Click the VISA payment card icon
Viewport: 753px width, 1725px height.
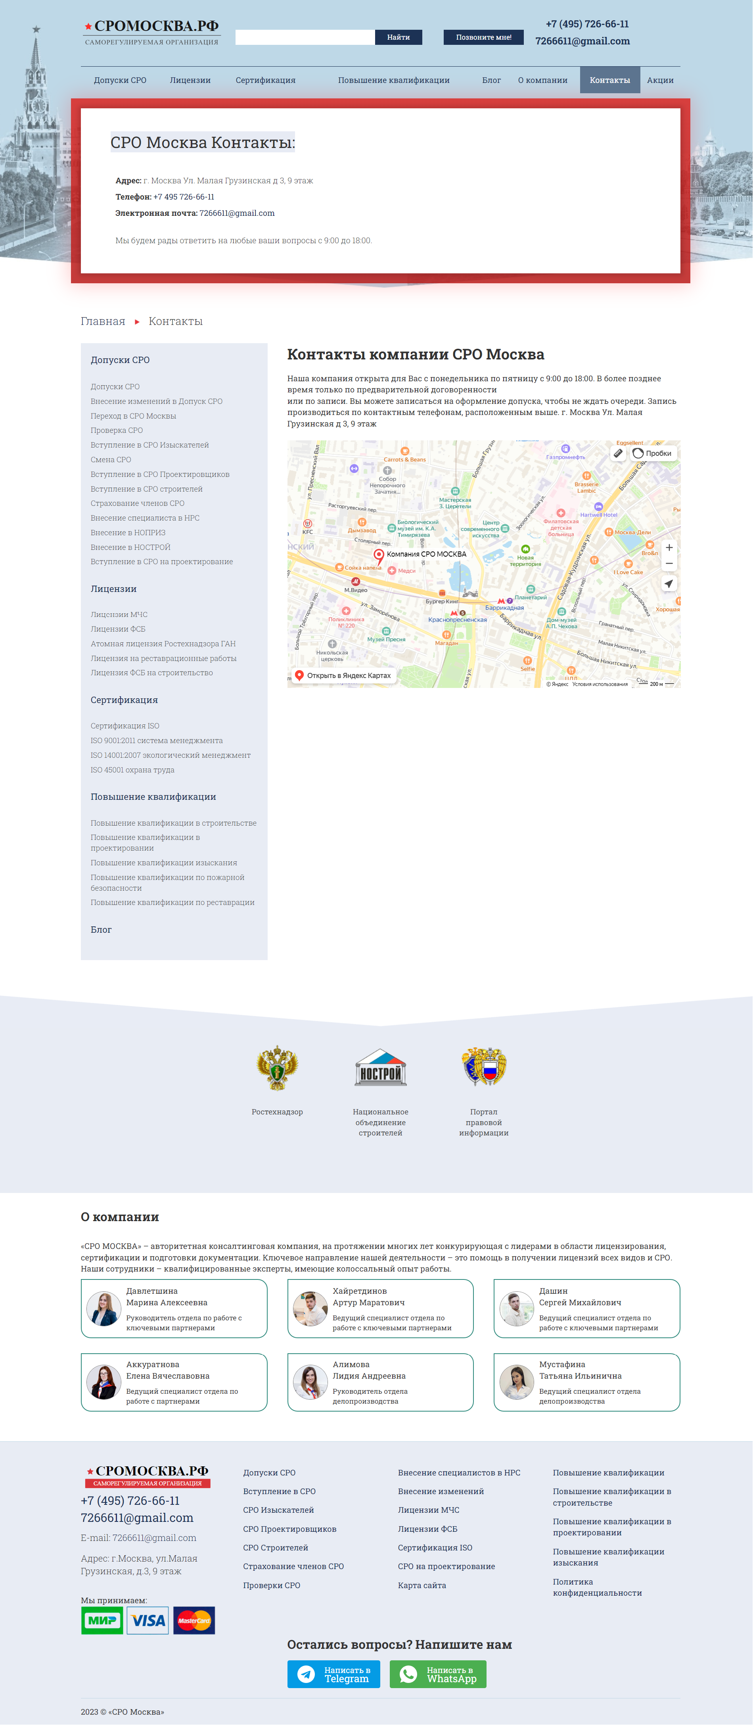148,1621
